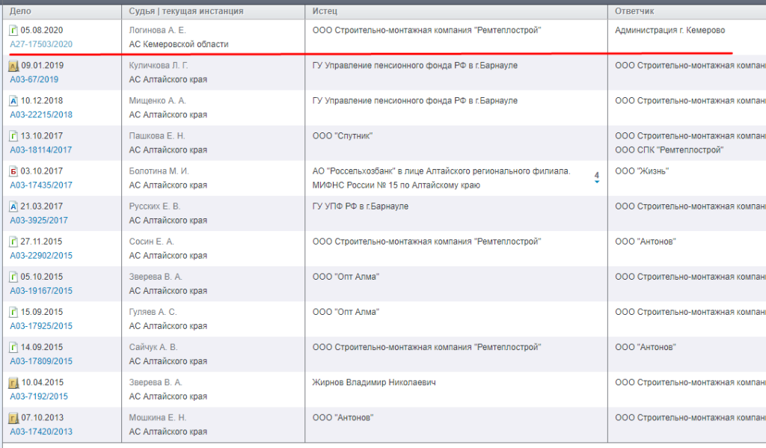This screenshot has width=766, height=448.
Task: Select judge Сайчук А. В.
Action: tap(153, 347)
